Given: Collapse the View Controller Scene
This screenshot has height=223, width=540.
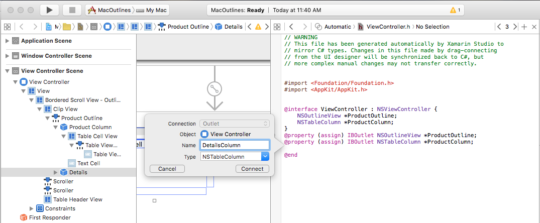Looking at the screenshot, I should click(x=7, y=71).
